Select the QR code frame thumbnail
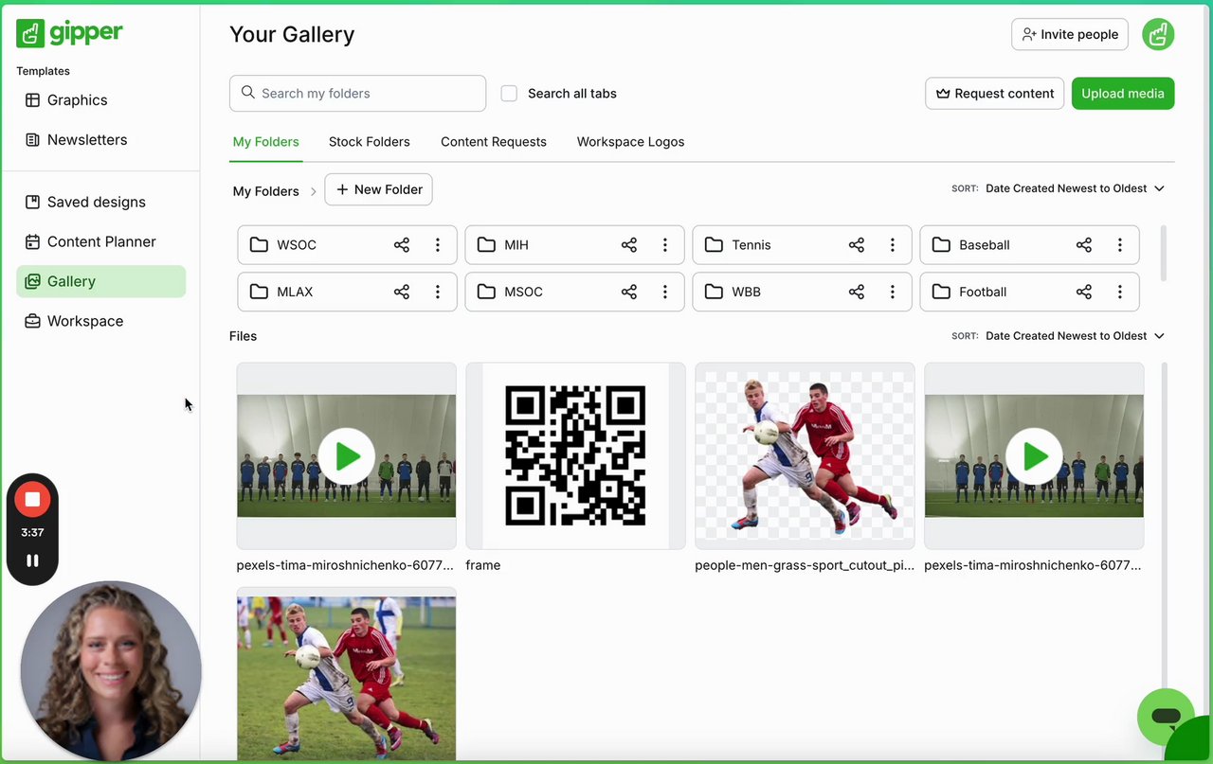Screen dimensions: 1213x764 [575, 456]
